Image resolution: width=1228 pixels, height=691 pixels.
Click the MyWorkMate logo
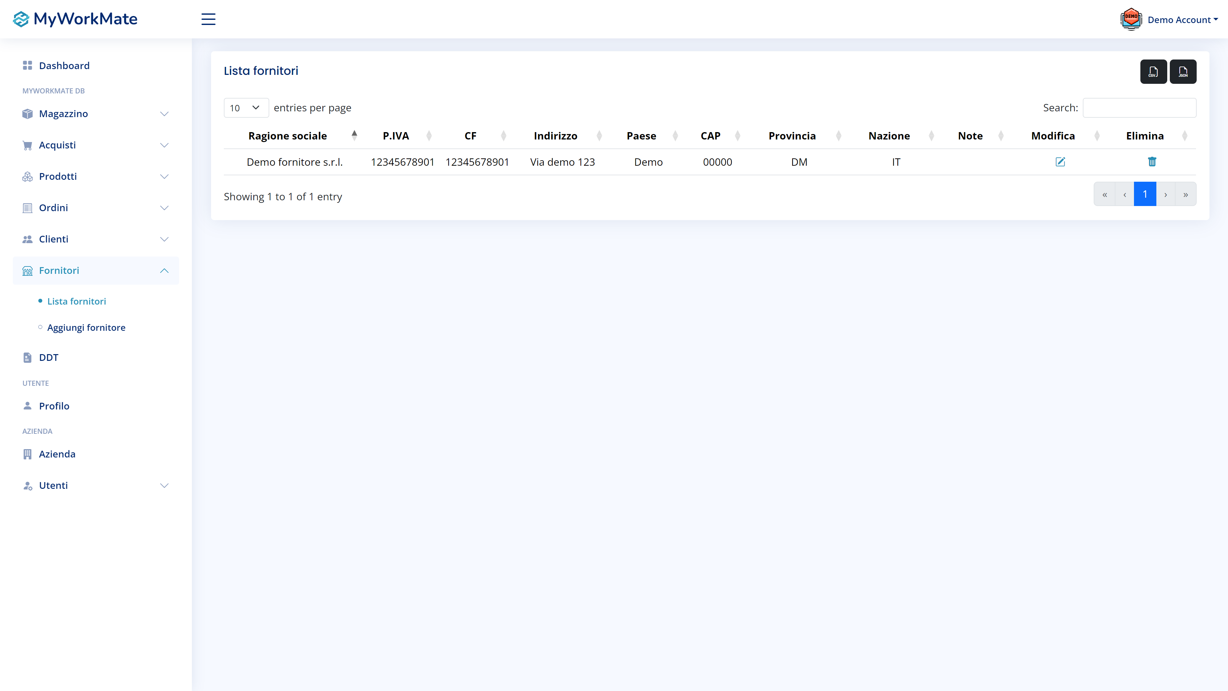[75, 19]
